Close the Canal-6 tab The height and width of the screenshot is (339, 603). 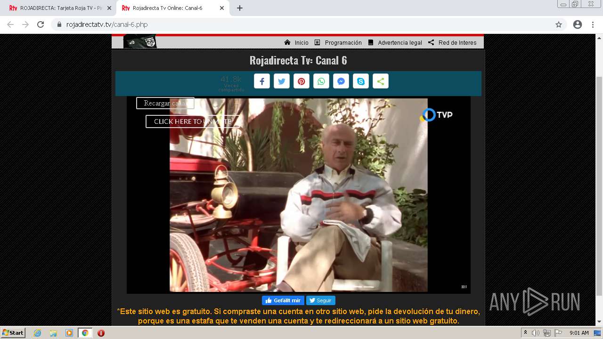(222, 8)
